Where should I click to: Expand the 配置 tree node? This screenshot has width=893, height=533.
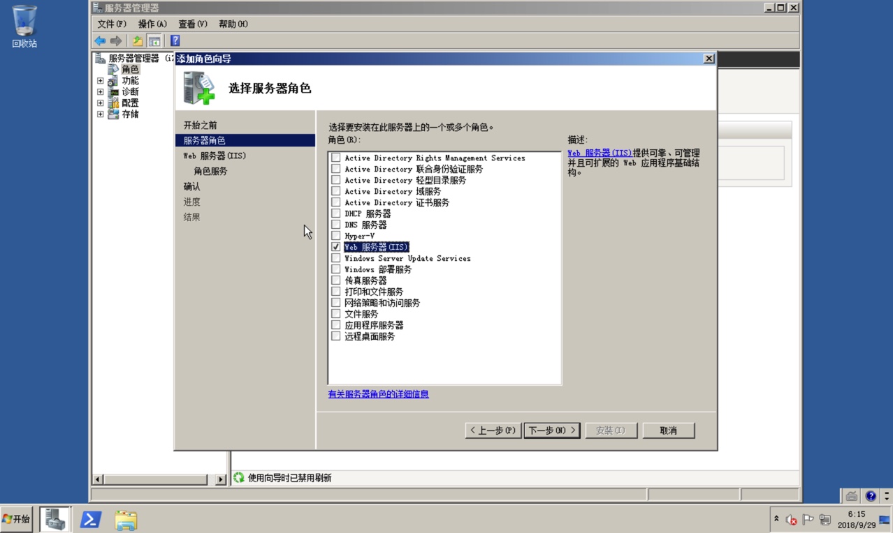(100, 103)
